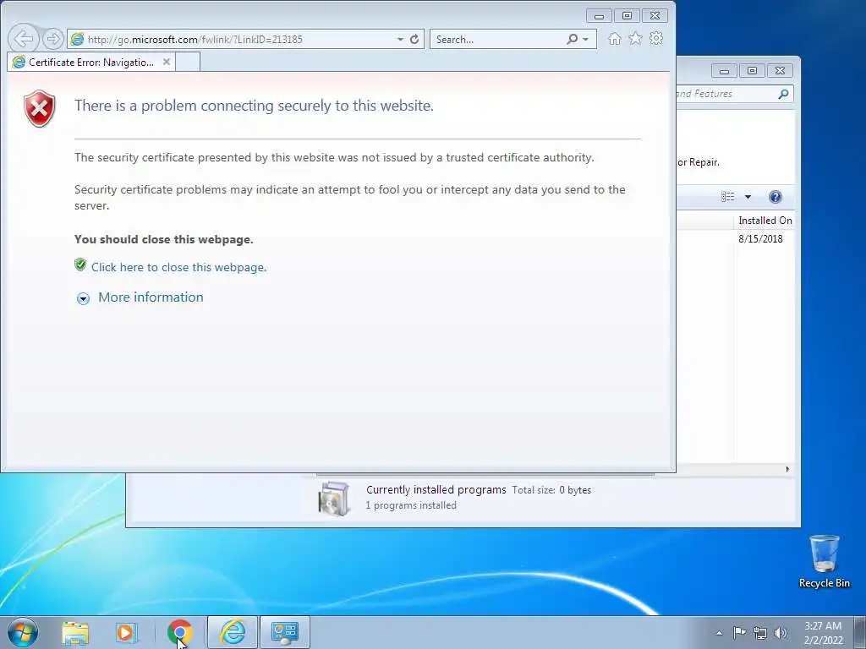866x649 pixels.
Task: Click the red shield error icon
Action: (x=39, y=109)
